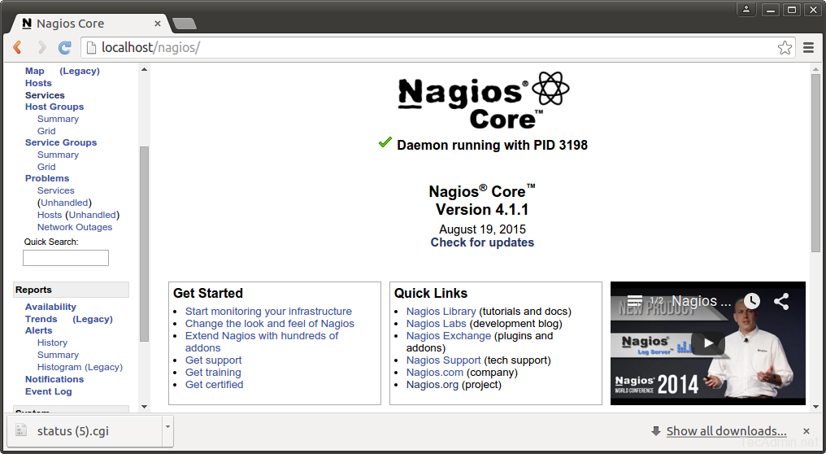The image size is (826, 454).
Task: Open Nagios Labs link
Action: [x=437, y=324]
